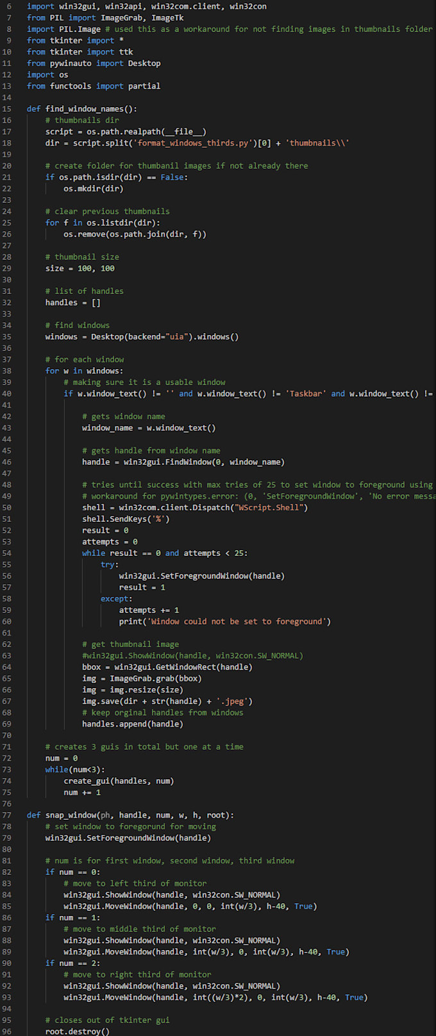Click '# get thumbnail image' comment
The image size is (436, 1036).
(131, 644)
